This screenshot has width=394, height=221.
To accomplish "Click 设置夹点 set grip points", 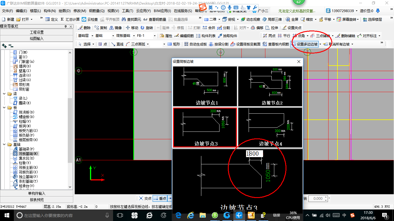I will (x=292, y=28).
